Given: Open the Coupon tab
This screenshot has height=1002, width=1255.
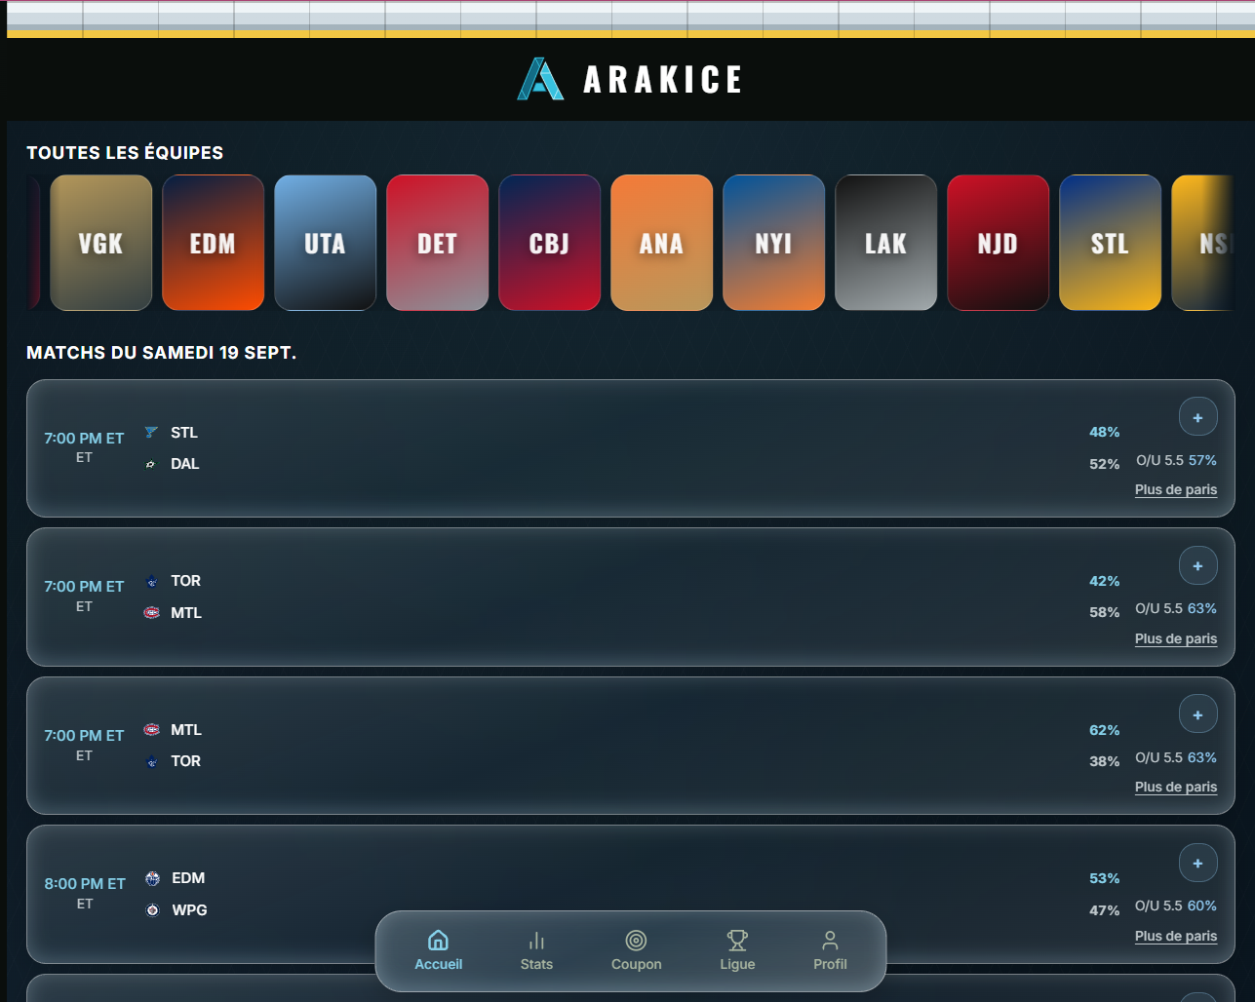Looking at the screenshot, I should click(x=636, y=950).
